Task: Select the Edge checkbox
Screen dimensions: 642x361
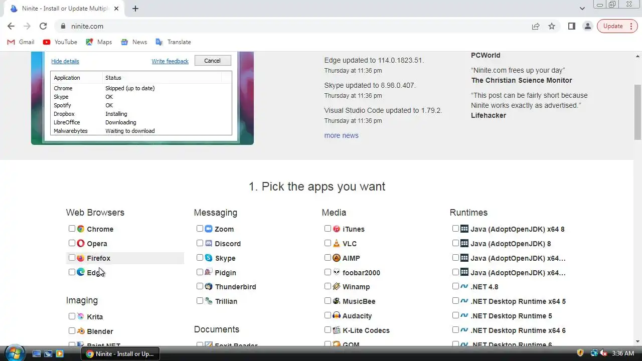Action: pos(72,272)
